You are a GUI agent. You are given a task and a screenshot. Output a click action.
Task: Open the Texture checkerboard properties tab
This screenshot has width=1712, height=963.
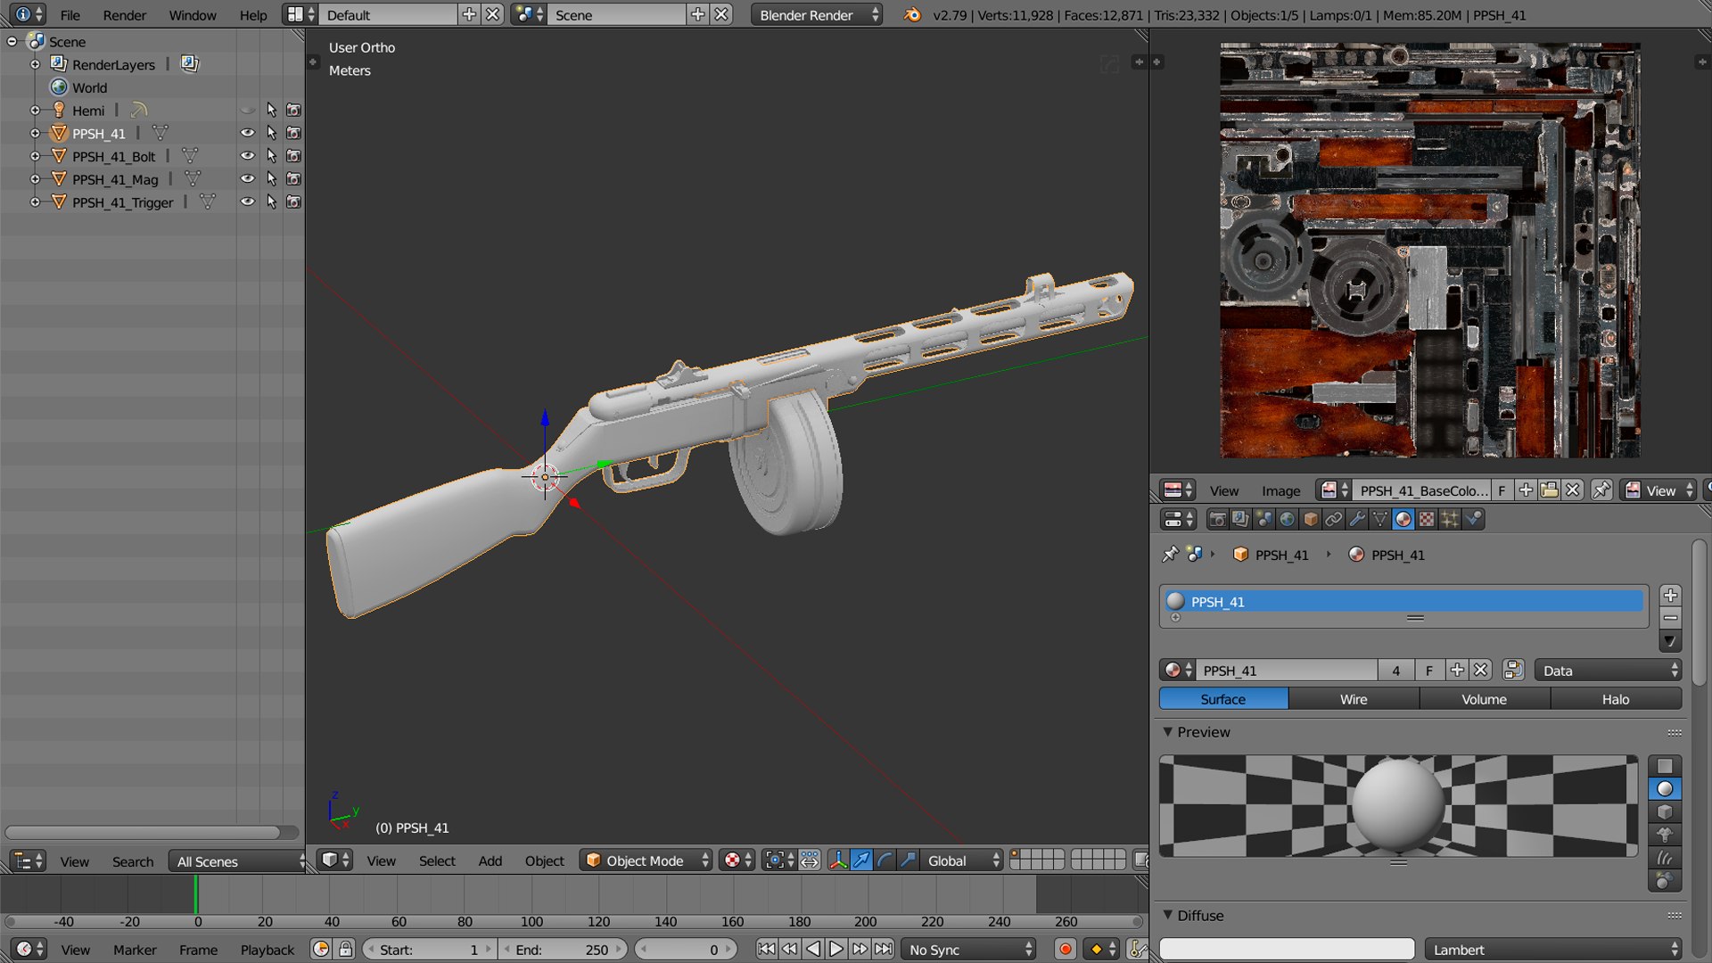pyautogui.click(x=1427, y=519)
